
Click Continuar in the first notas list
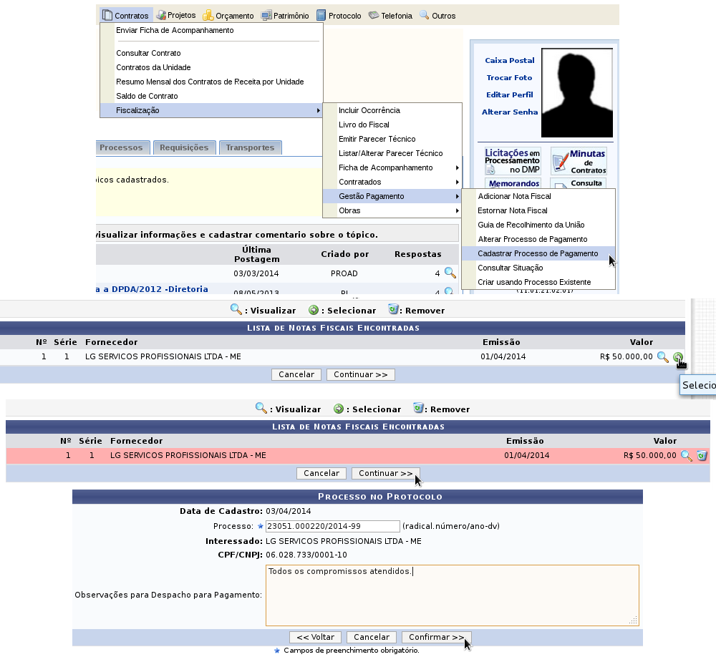tap(361, 374)
